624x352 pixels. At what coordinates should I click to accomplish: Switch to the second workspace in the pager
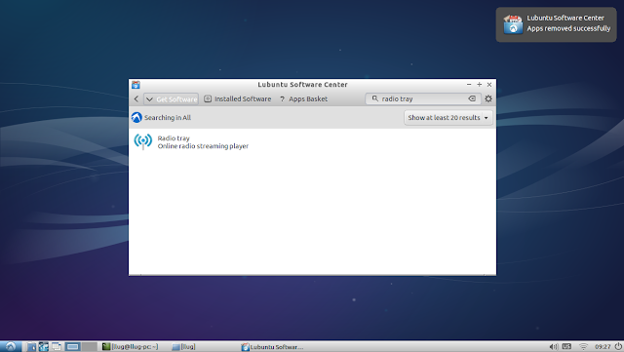pyautogui.click(x=89, y=346)
